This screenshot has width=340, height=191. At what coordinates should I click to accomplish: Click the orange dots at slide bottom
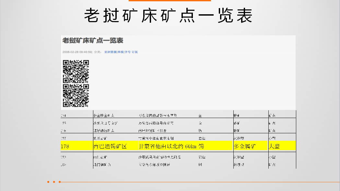(54, 182)
